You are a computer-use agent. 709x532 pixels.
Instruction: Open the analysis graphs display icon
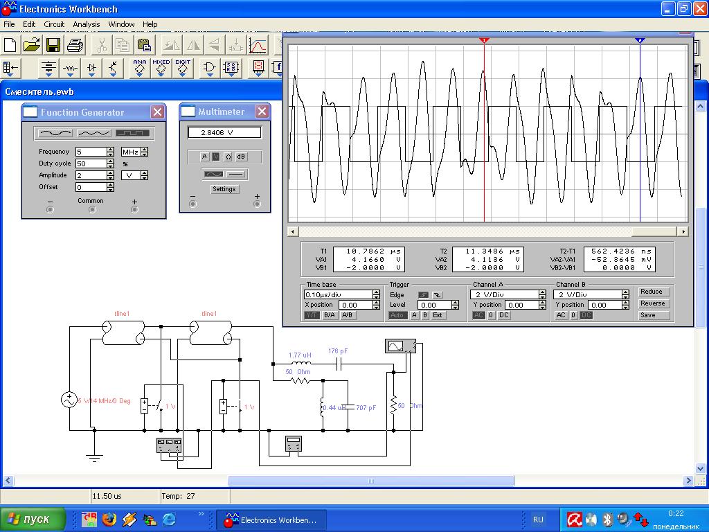[258, 45]
